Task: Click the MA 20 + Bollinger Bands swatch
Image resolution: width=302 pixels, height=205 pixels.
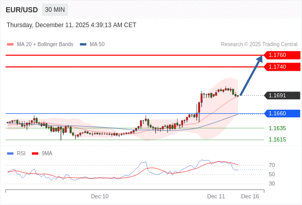Action: pyautogui.click(x=10, y=45)
